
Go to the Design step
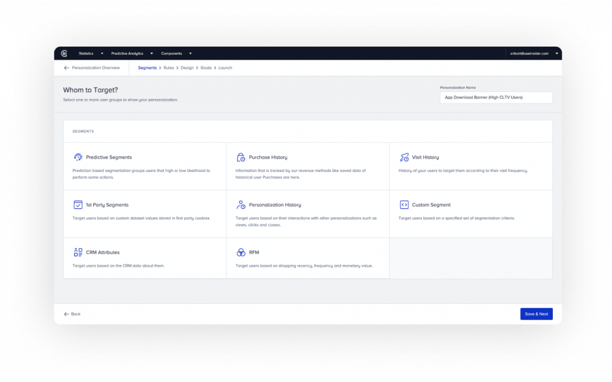(x=187, y=68)
